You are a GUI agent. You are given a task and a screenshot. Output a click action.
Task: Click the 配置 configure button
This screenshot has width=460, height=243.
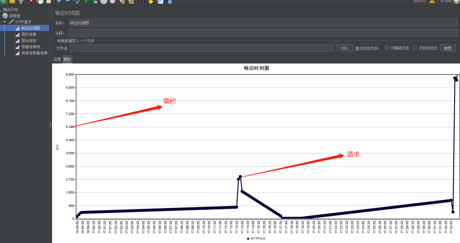point(448,48)
